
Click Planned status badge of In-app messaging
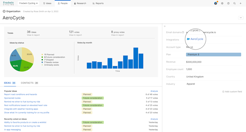point(87,129)
